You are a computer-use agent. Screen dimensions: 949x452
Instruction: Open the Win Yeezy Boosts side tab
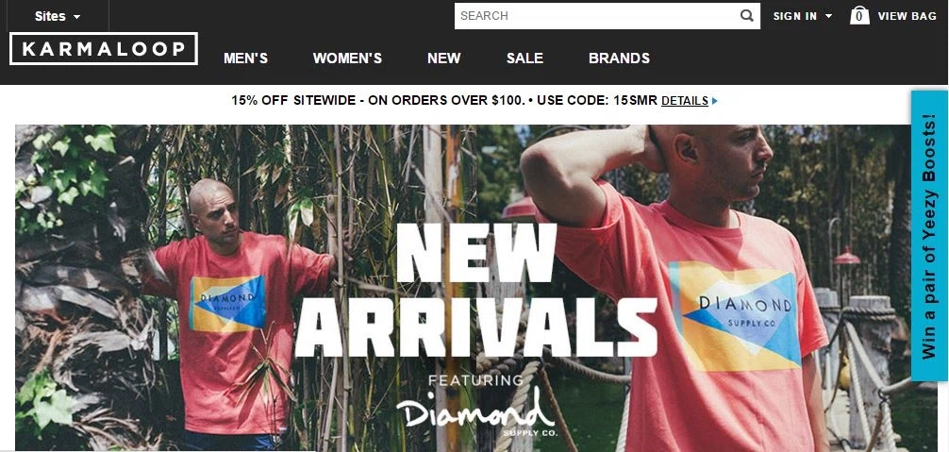point(929,236)
